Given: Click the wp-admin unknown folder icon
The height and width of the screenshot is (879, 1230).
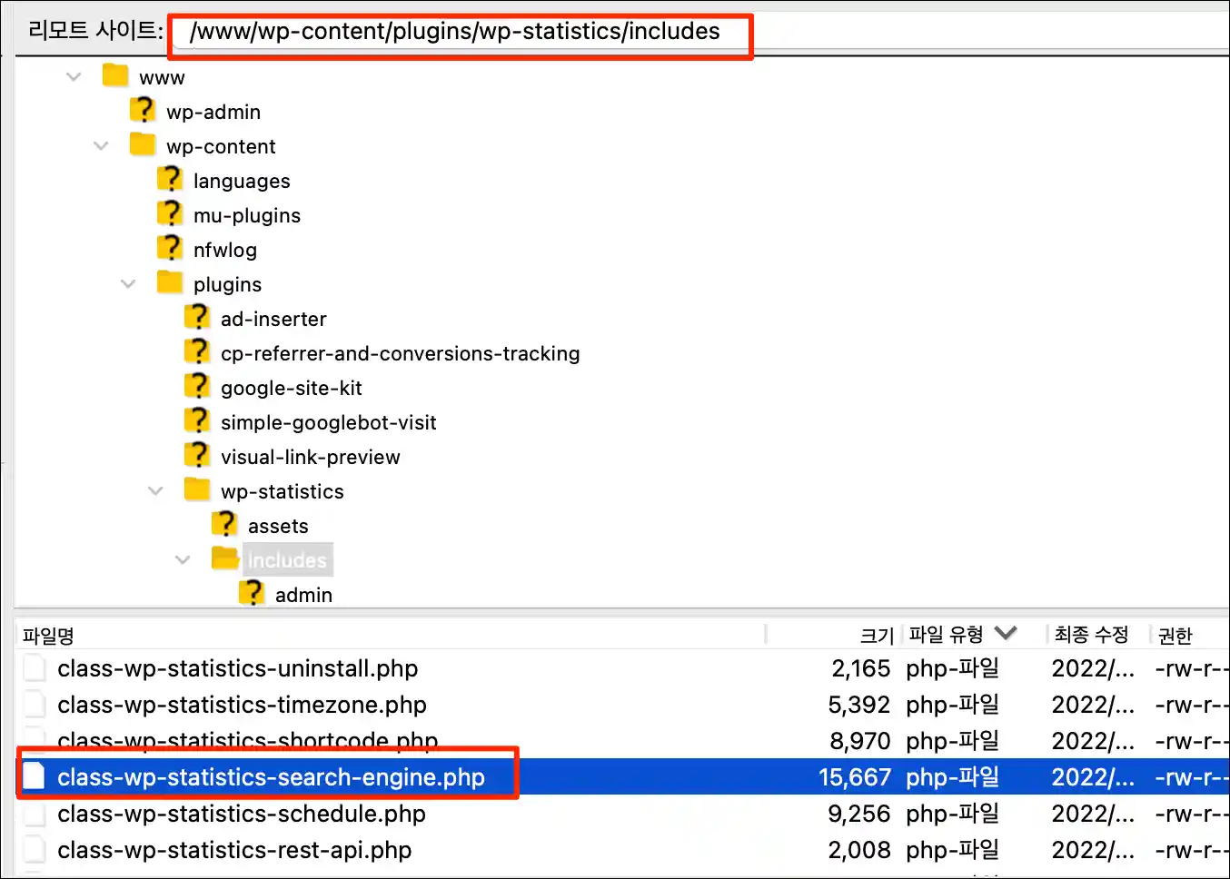Looking at the screenshot, I should point(143,110).
